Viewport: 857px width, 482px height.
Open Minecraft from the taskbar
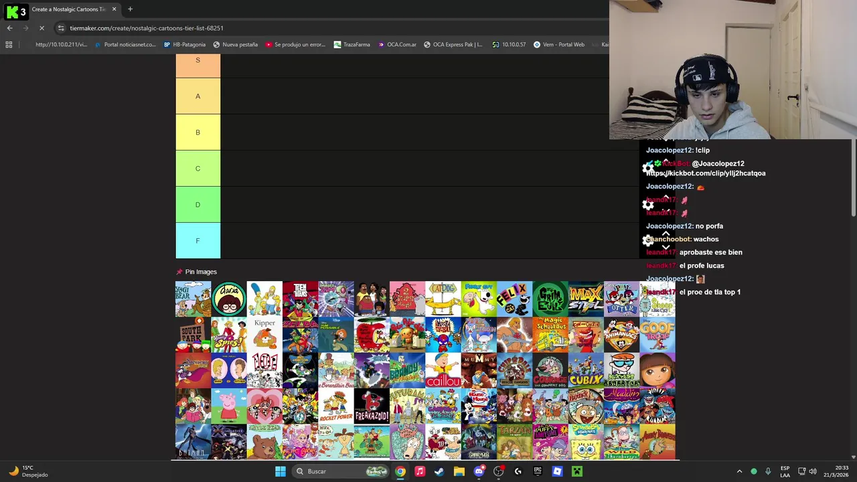click(576, 471)
